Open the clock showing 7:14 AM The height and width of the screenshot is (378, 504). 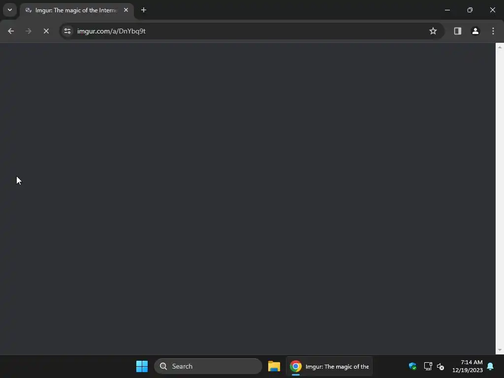[468, 366]
